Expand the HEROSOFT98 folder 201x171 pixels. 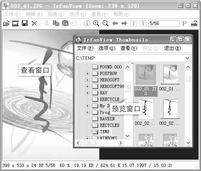pyautogui.click(x=87, y=86)
